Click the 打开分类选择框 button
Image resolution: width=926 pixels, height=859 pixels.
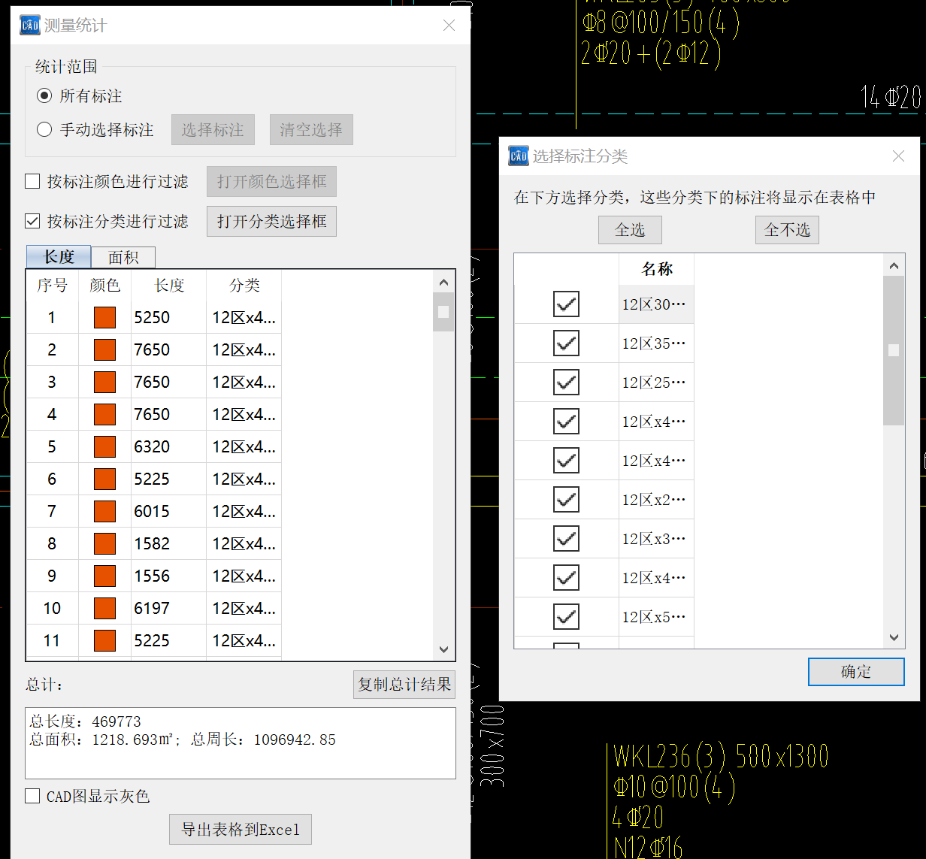point(271,222)
